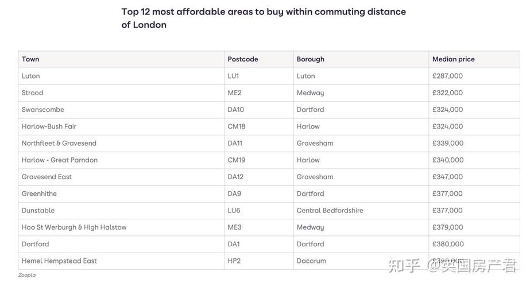Click the "Town" column header

click(30, 59)
